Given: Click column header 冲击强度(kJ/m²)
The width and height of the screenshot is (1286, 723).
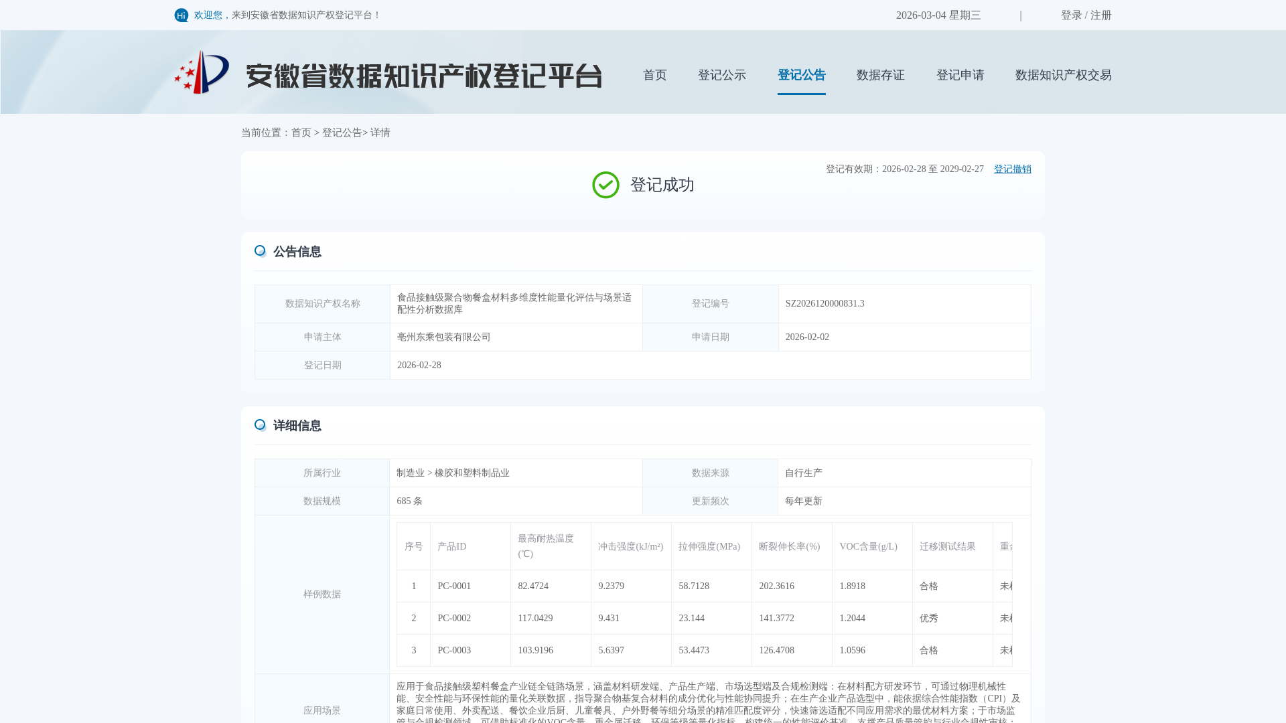Looking at the screenshot, I should tap(630, 547).
